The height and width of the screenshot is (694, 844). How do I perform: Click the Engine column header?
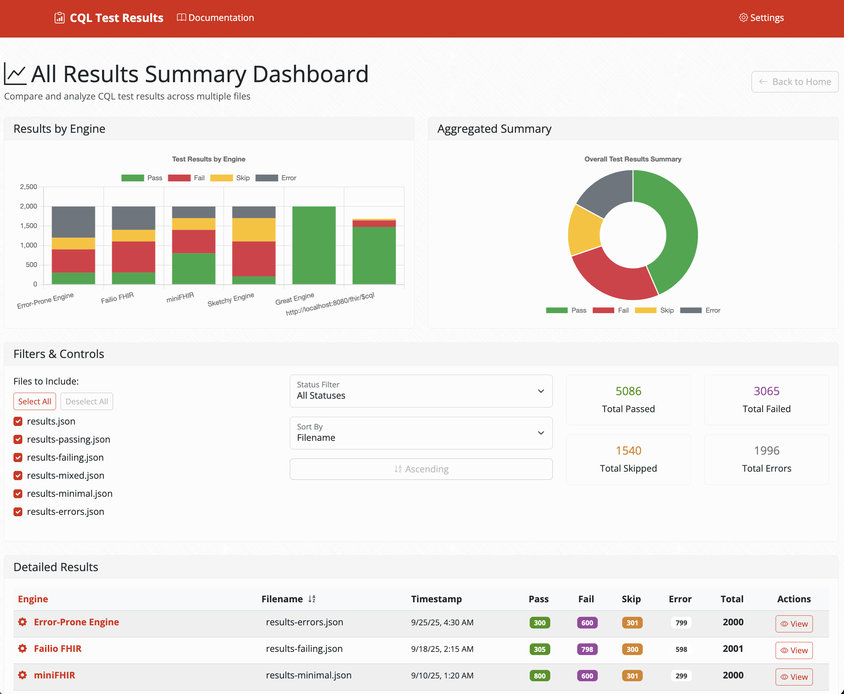coord(33,599)
